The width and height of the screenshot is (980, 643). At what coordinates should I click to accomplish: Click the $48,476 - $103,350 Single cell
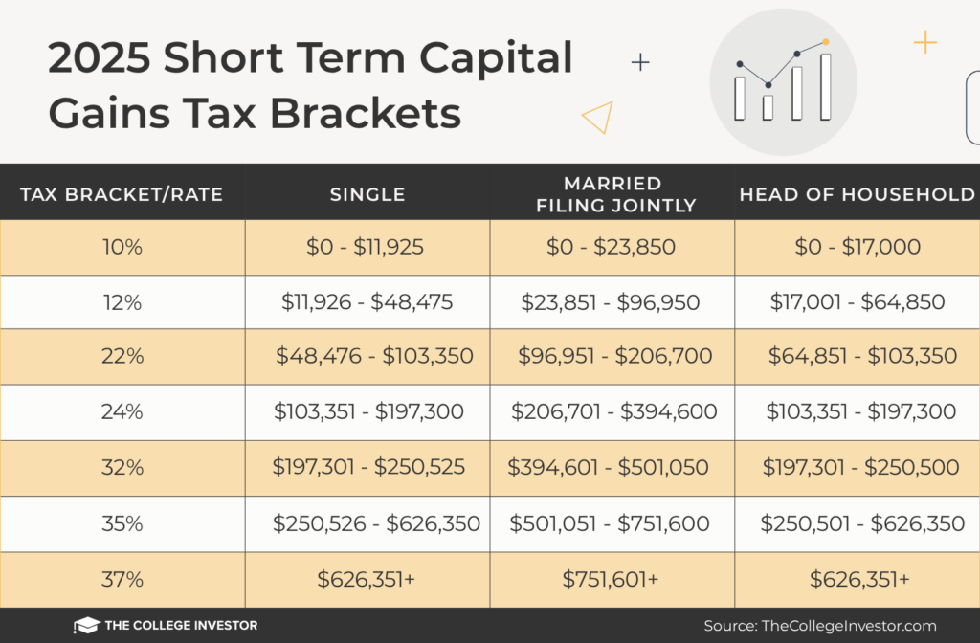click(374, 357)
